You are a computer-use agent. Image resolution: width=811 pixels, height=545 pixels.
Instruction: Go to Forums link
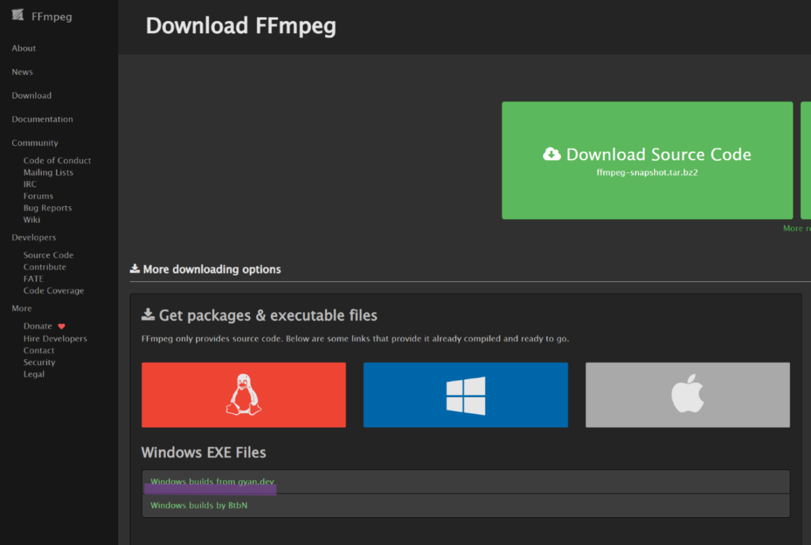pyautogui.click(x=39, y=196)
